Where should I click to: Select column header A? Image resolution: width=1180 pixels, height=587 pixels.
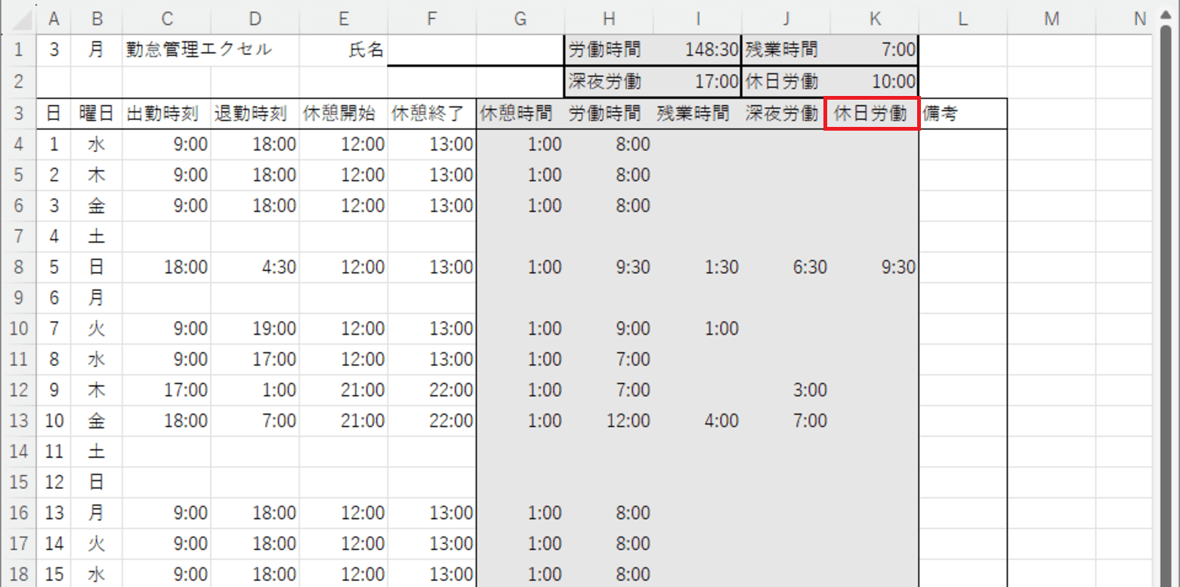54,18
